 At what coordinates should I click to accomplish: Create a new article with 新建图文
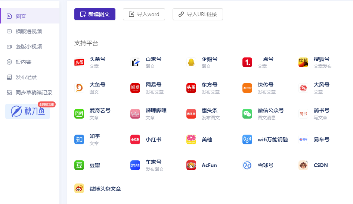click(x=95, y=14)
